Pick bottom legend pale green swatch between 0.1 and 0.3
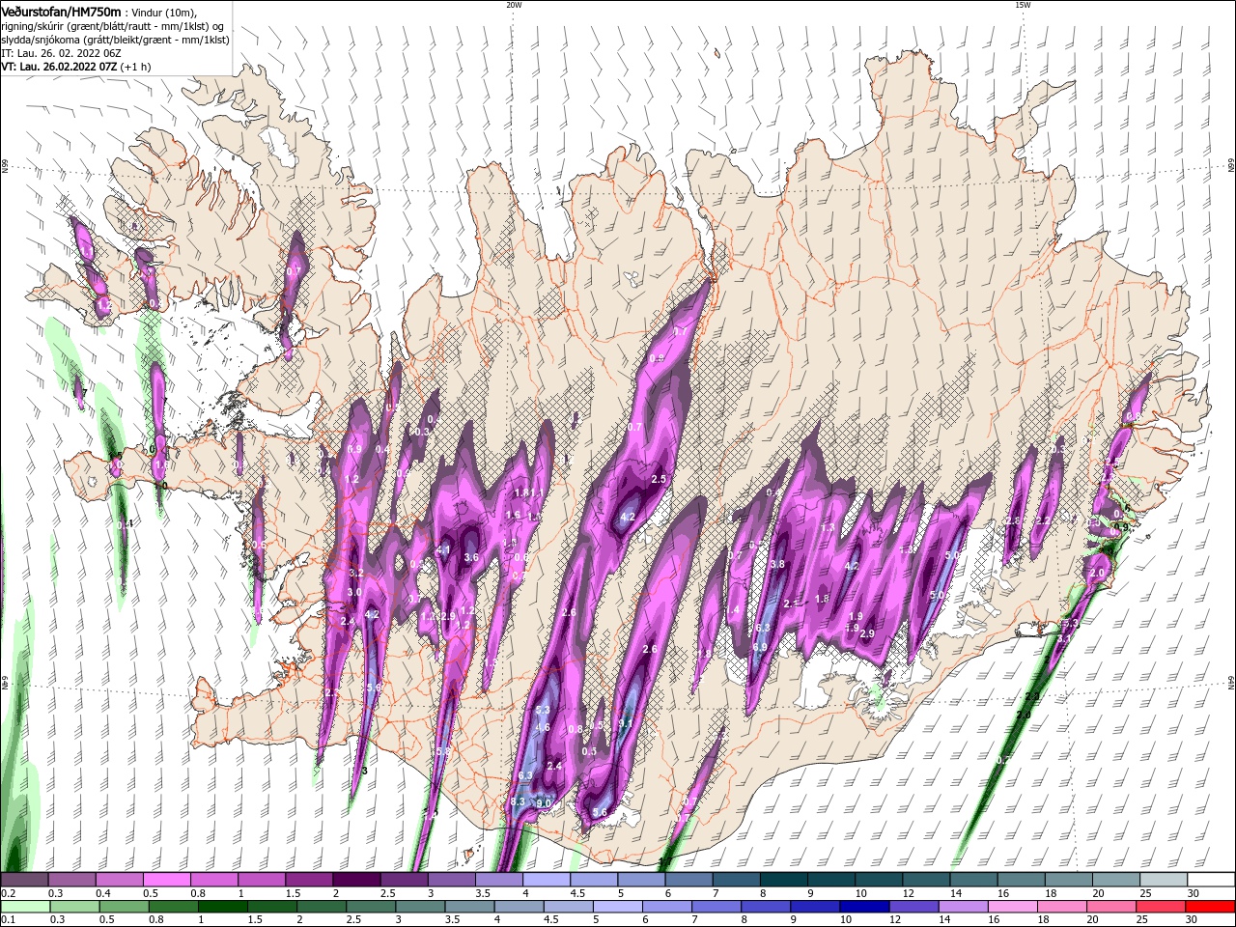Screen dimensions: 1236x927 [x=25, y=907]
